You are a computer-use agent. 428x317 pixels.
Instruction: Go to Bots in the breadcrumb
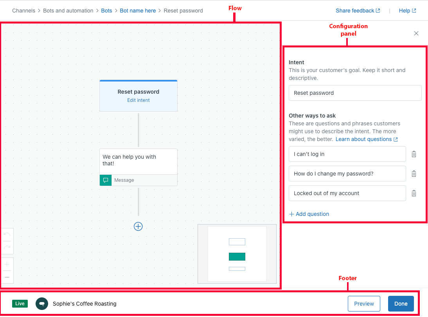pos(106,11)
